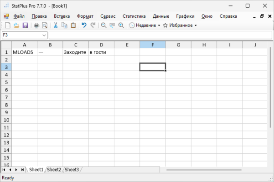This screenshot has height=182, width=274.
Task: Switch to the Sheet2 tab
Action: coord(54,170)
